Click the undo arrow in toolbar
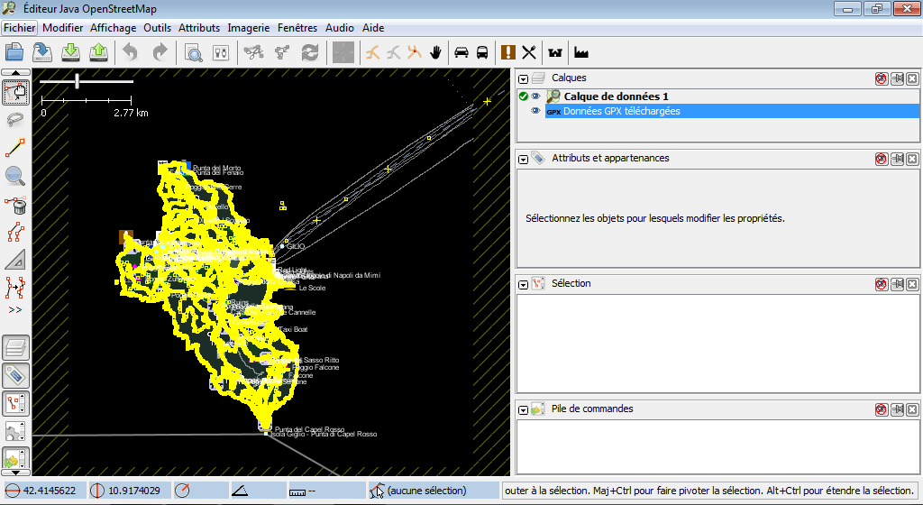This screenshot has height=505, width=923. tap(131, 52)
